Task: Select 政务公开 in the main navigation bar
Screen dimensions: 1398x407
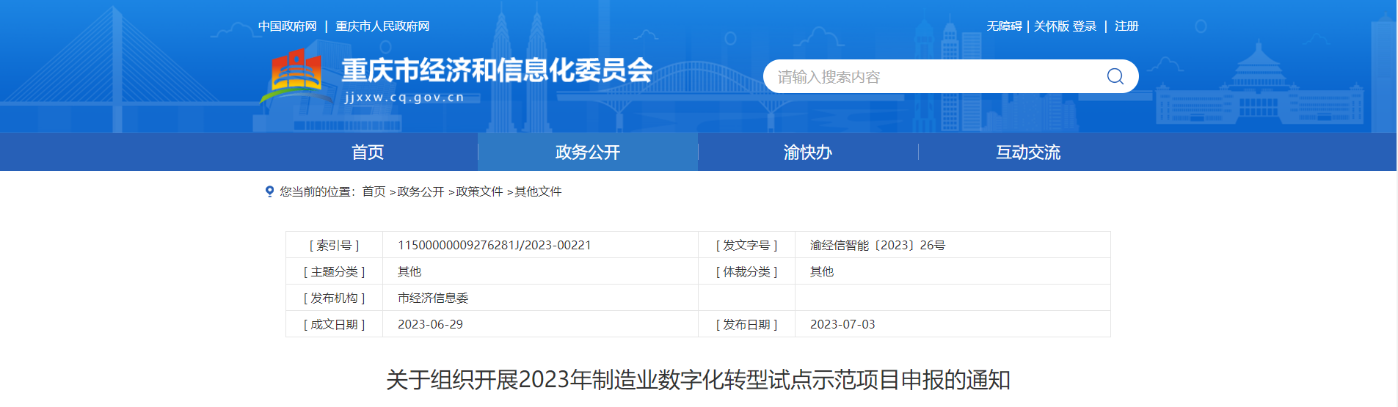Action: click(587, 152)
